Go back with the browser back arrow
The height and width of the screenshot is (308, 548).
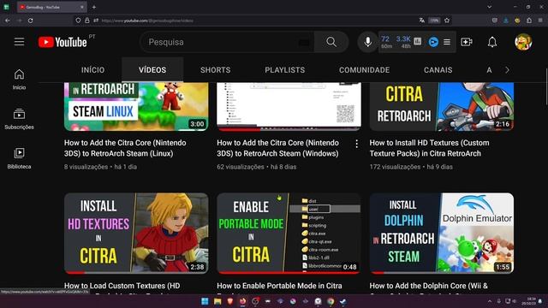(8, 21)
